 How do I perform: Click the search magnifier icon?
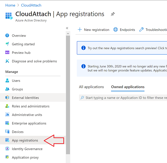[82, 97]
